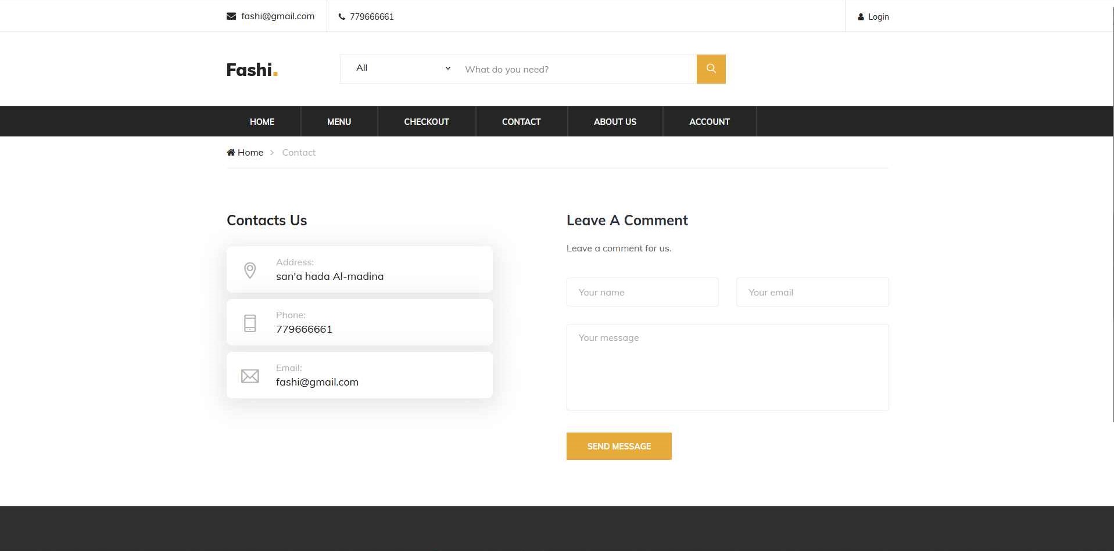Click the home icon in breadcrumb
Screen dimensions: 1114x551
pyautogui.click(x=231, y=153)
